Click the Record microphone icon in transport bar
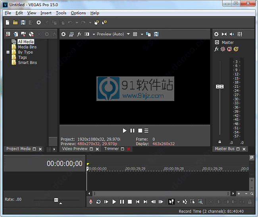The height and width of the screenshot is (217, 258). tap(91, 202)
